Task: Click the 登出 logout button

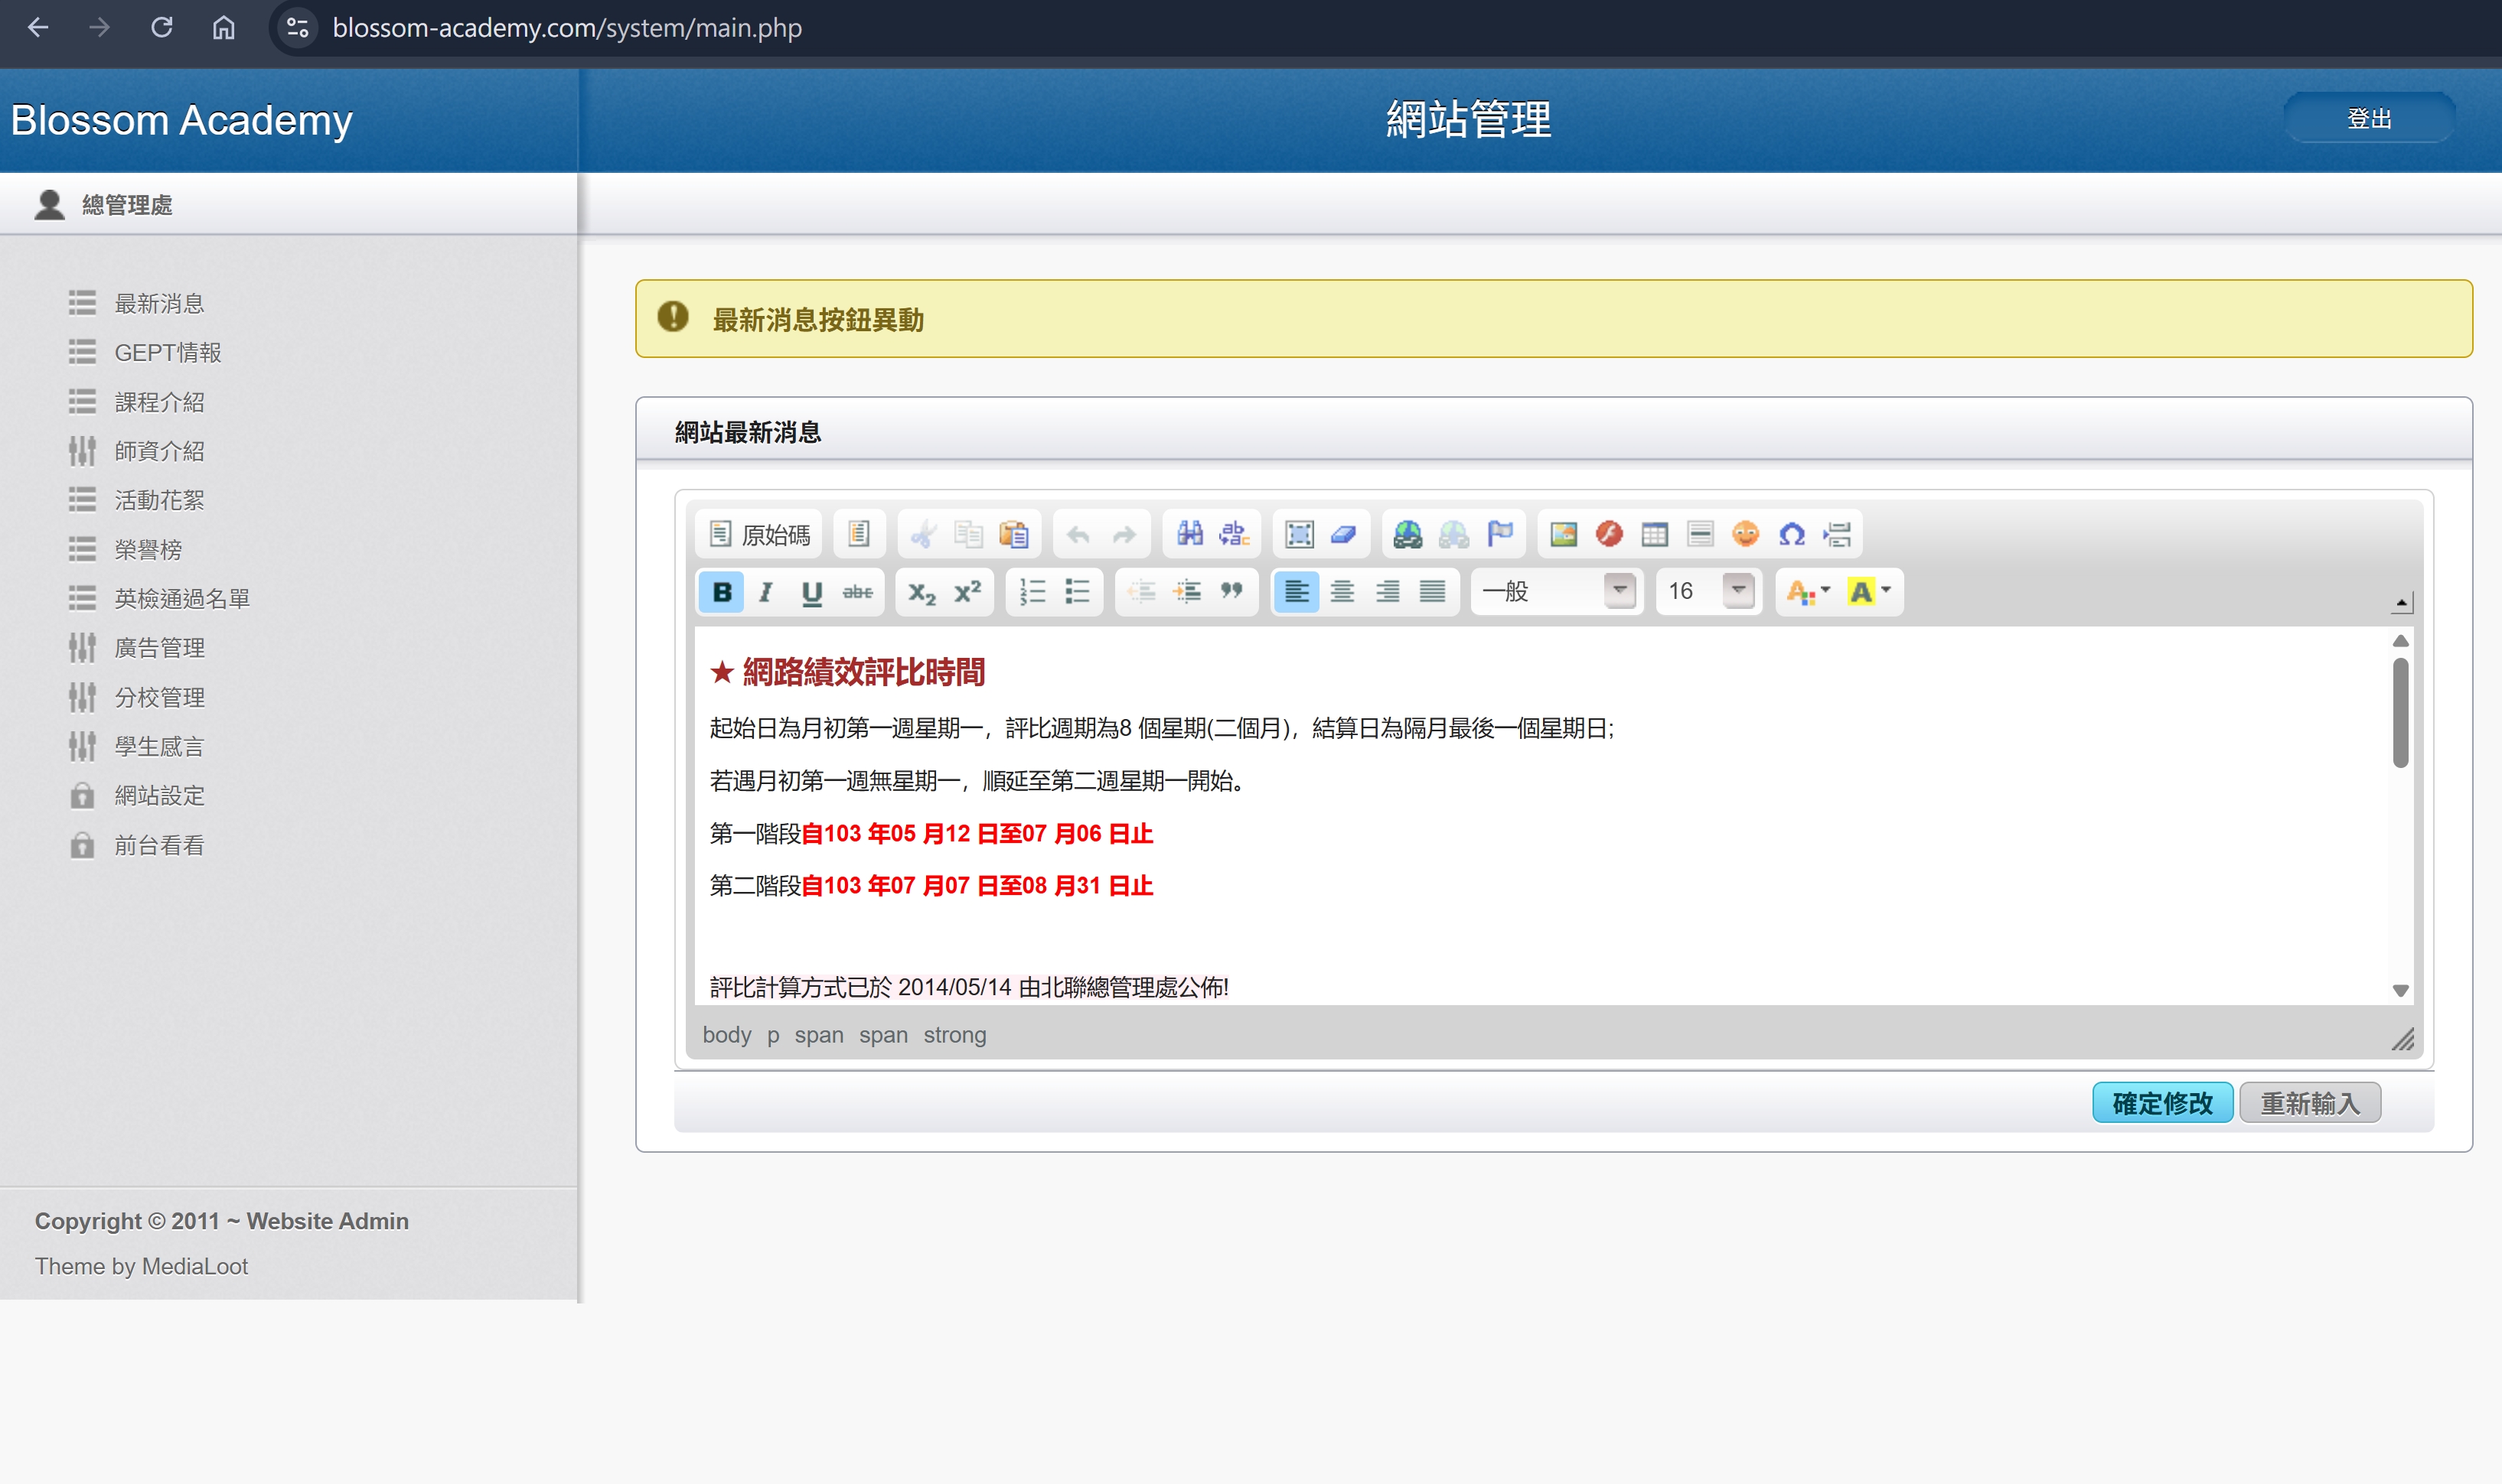Action: [x=2369, y=118]
